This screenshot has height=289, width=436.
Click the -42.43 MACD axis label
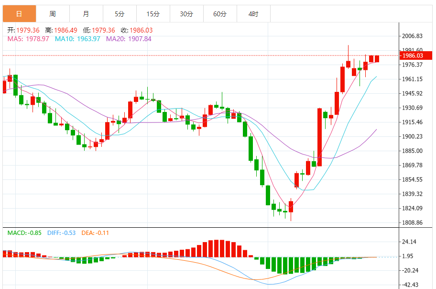409,285
